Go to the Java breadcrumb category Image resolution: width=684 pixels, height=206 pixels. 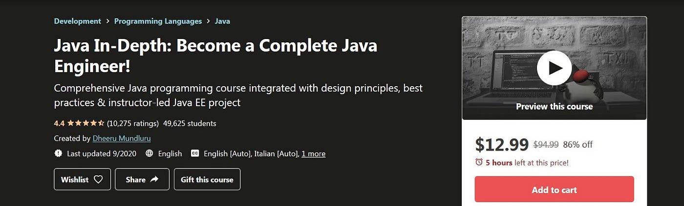pos(222,21)
